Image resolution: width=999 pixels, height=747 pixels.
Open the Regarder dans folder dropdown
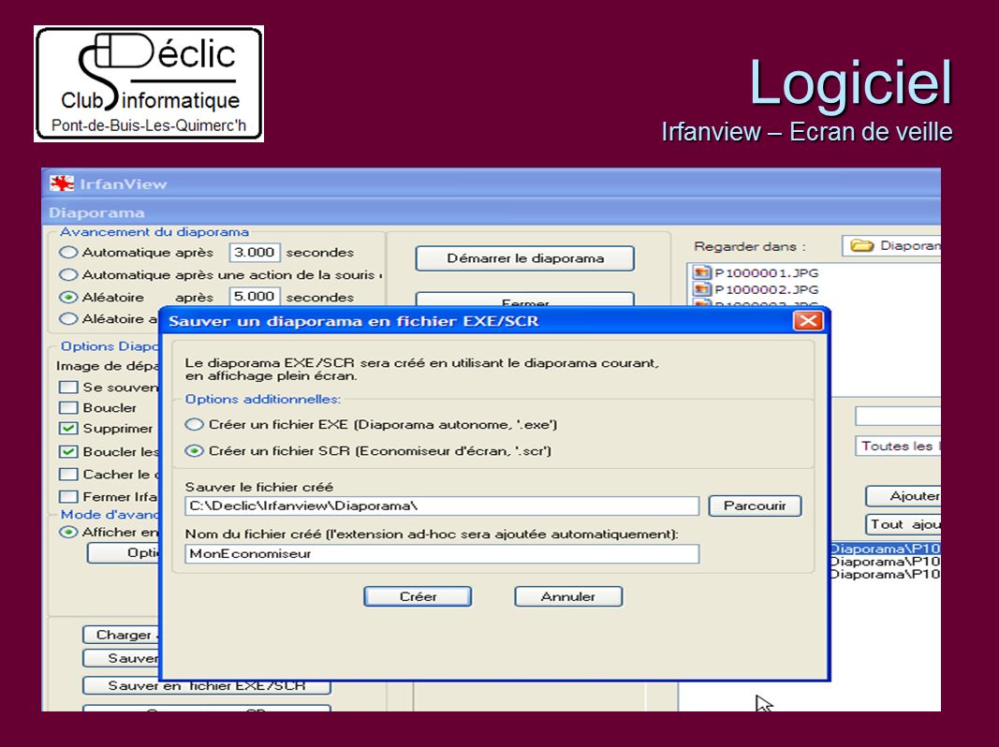(x=892, y=246)
